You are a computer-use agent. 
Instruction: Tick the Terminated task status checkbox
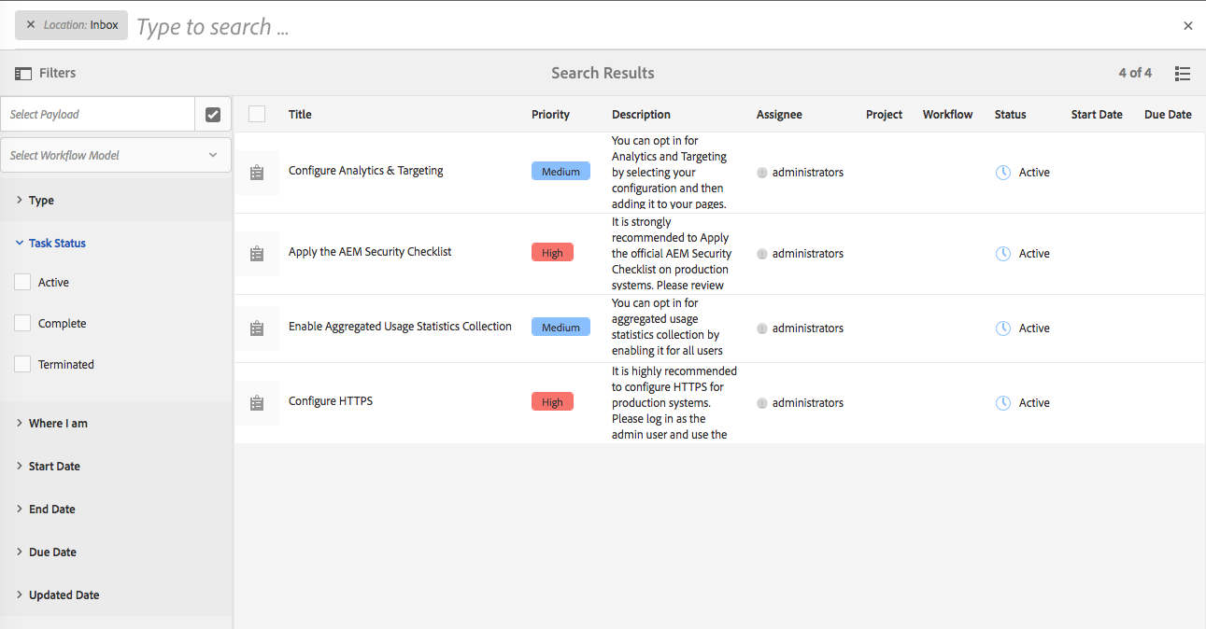(23, 364)
